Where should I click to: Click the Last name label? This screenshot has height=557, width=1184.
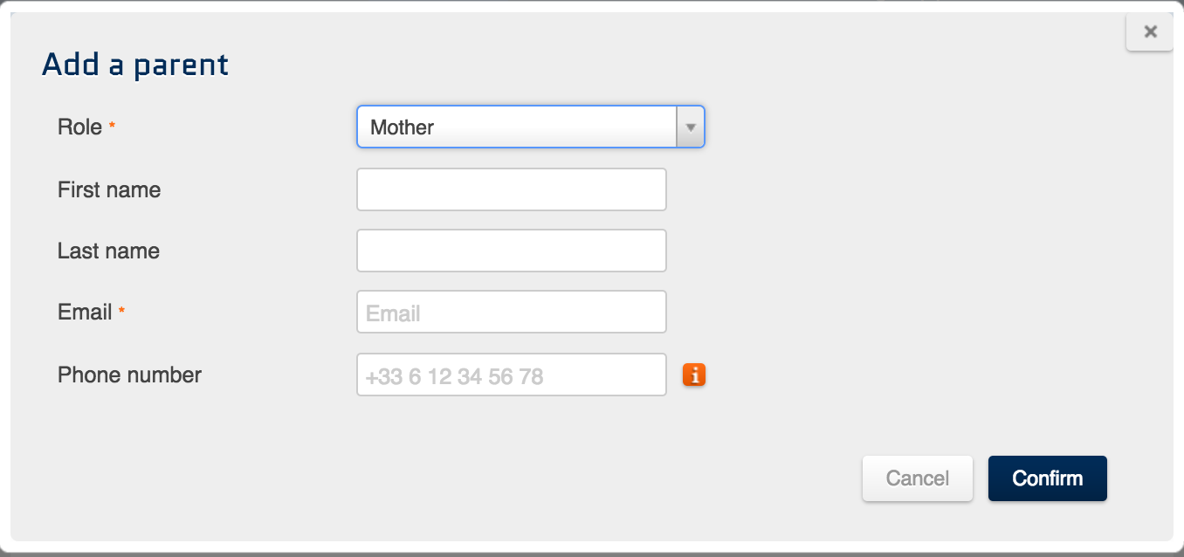coord(108,251)
